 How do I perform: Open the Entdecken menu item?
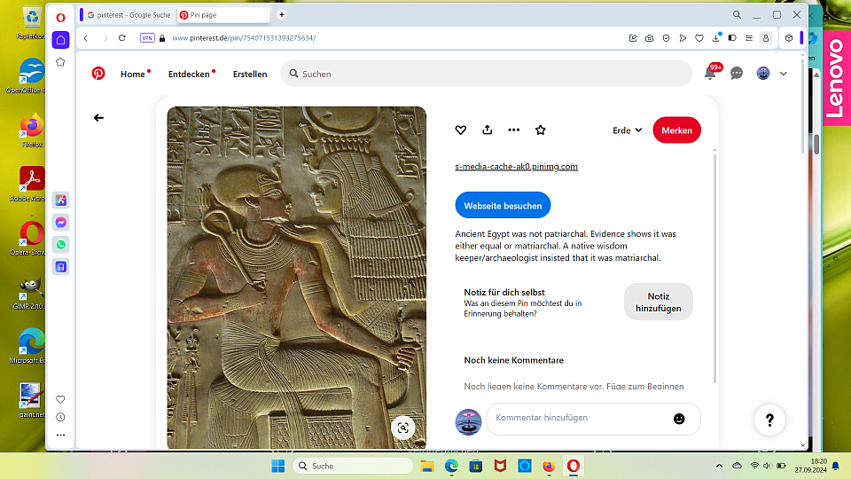[x=189, y=74]
